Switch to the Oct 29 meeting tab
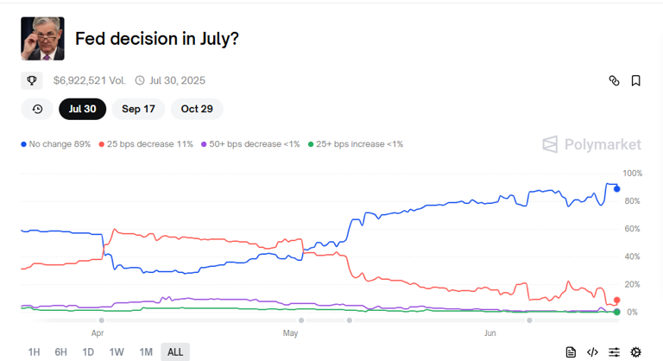This screenshot has height=361, width=663. (x=197, y=109)
